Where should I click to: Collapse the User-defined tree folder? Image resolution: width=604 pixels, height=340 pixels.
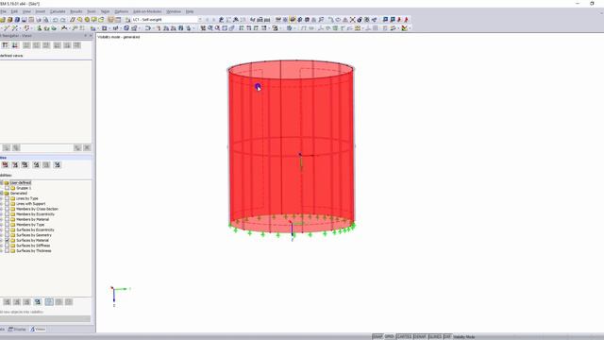tap(1, 182)
